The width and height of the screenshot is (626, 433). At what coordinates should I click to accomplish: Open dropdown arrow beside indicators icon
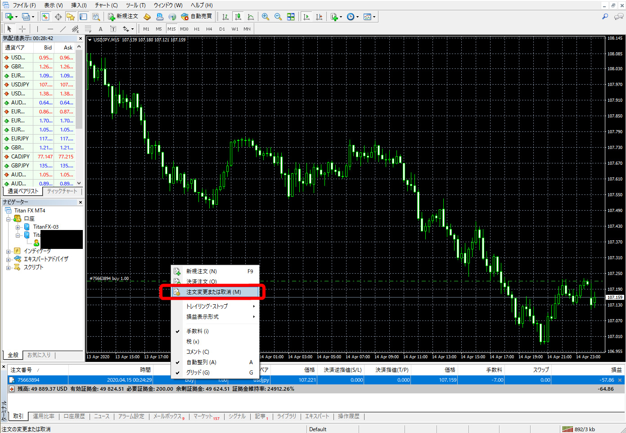coord(341,17)
